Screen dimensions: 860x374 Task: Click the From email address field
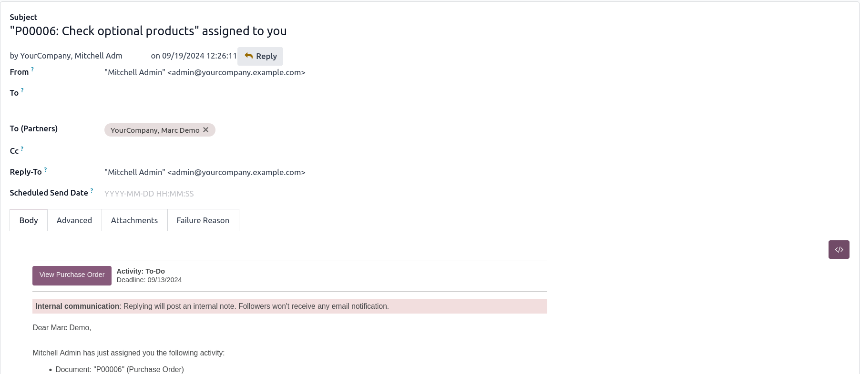205,72
